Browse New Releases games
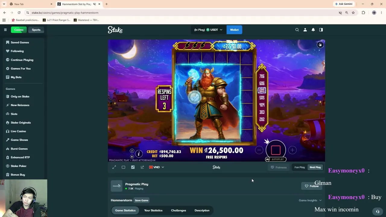386x217 pixels. click(20, 105)
